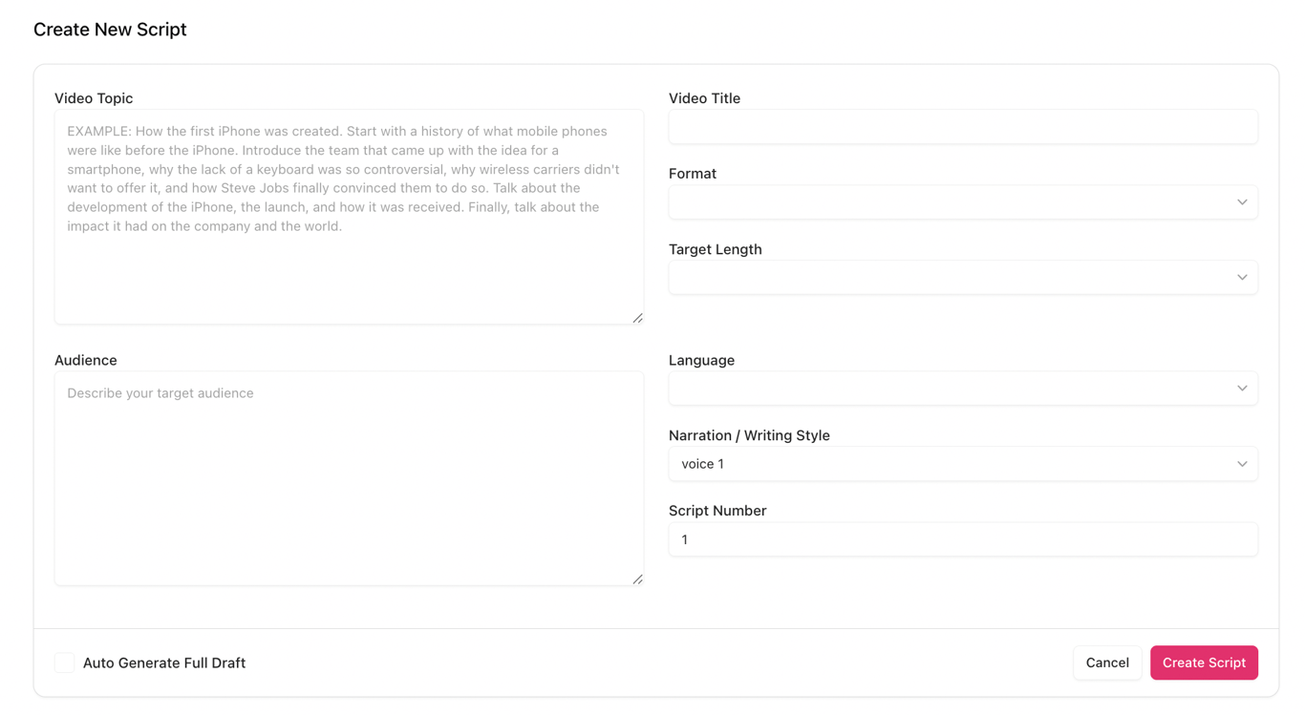Click the Video Title label
1305x715 pixels.
[x=704, y=98]
